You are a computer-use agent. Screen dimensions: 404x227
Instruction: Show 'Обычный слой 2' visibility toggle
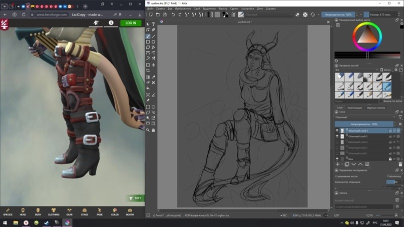pyautogui.click(x=337, y=147)
